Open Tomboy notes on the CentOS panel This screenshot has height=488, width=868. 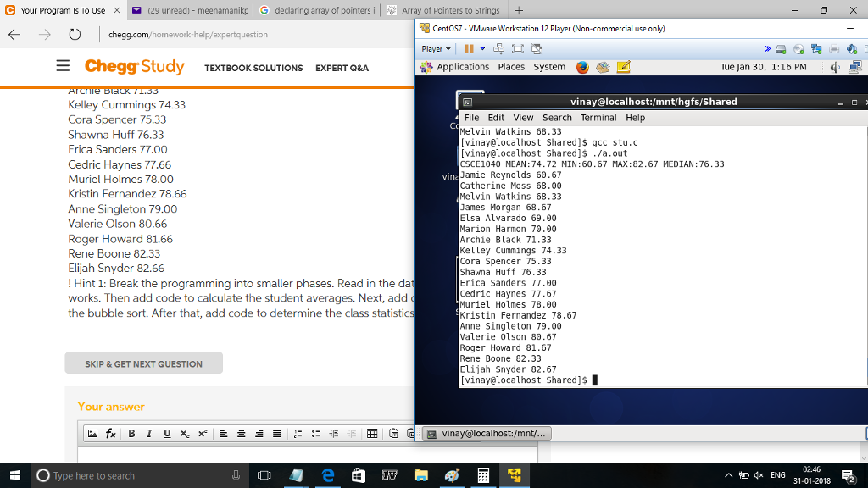click(x=624, y=66)
